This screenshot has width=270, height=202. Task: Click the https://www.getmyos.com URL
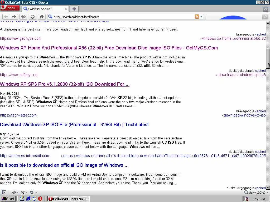tap(21, 38)
